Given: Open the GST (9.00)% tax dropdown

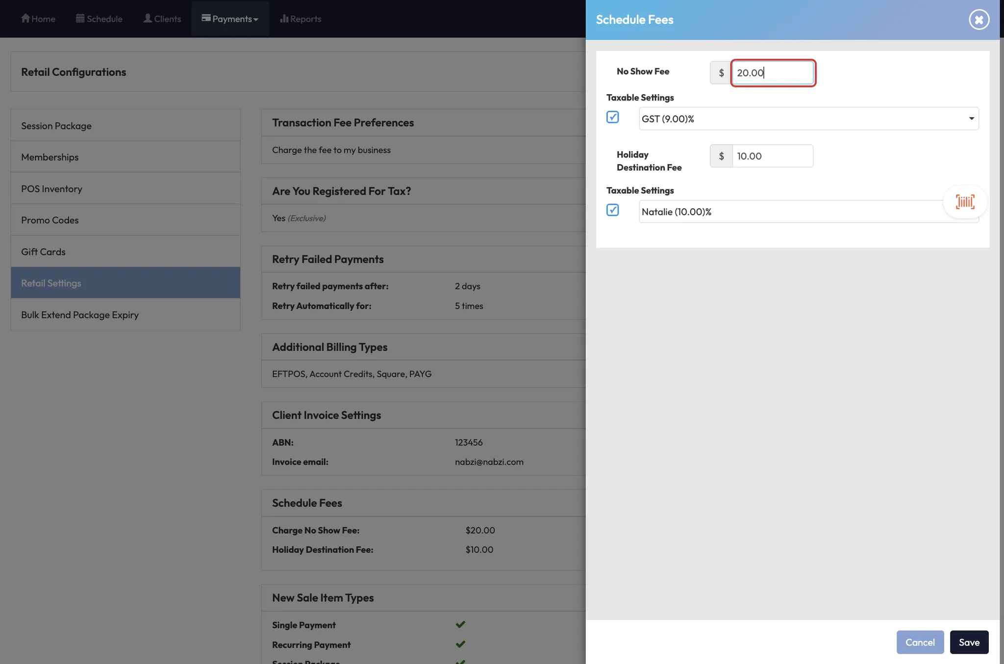Looking at the screenshot, I should [808, 119].
